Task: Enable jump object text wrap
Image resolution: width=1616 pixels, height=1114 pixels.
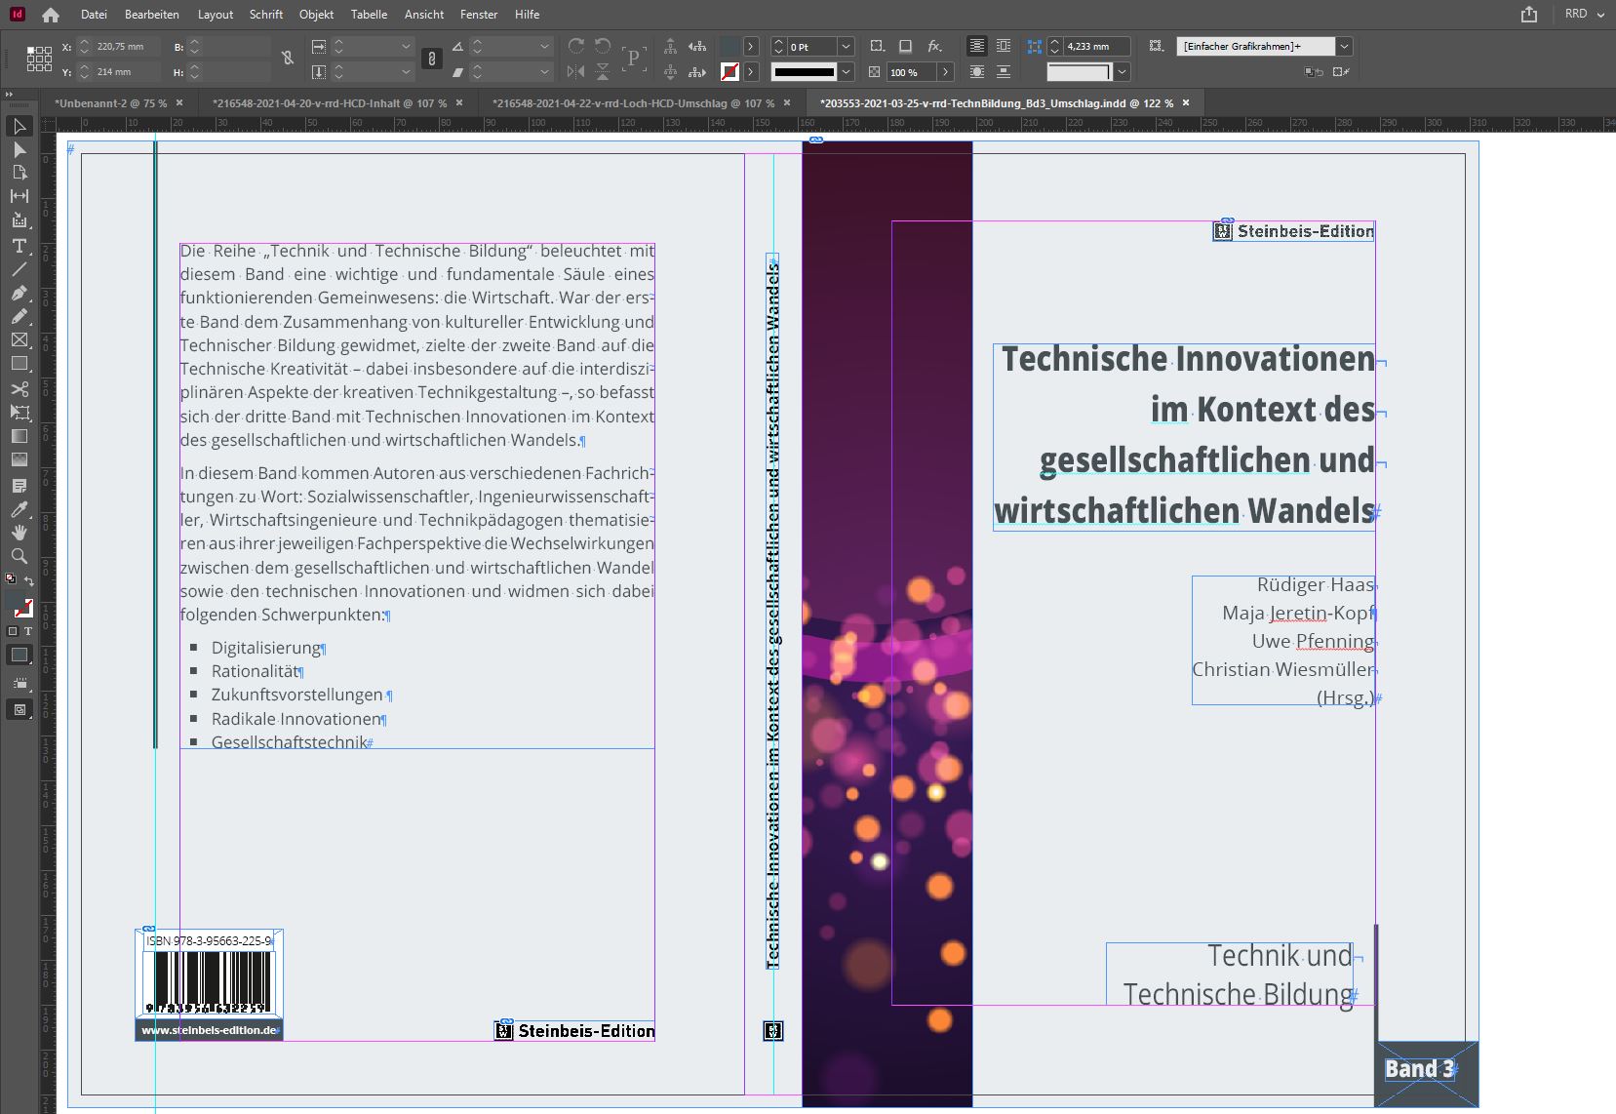Action: click(1004, 72)
